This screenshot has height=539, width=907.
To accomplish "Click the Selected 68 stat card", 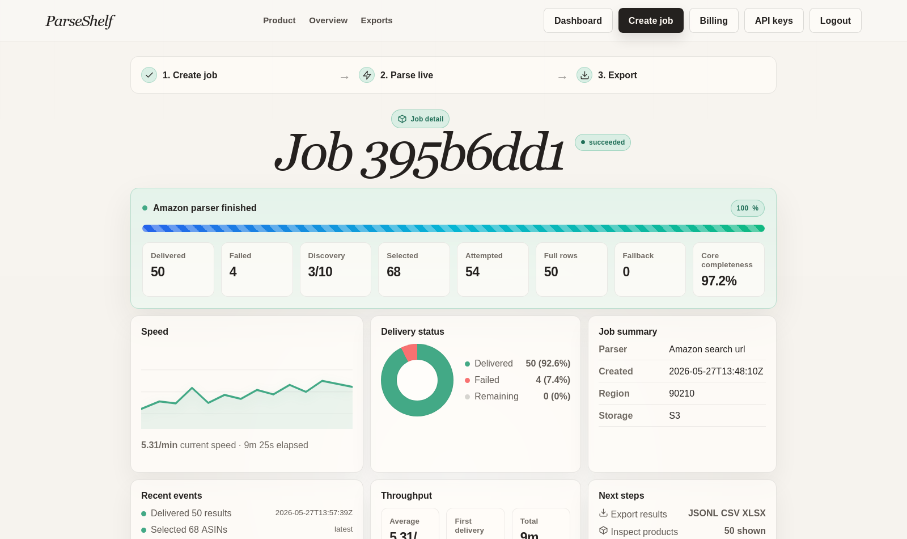I will tap(414, 269).
